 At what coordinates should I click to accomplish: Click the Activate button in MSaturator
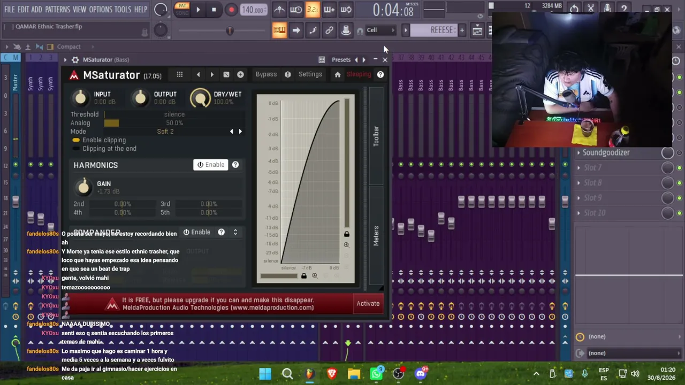coord(368,304)
